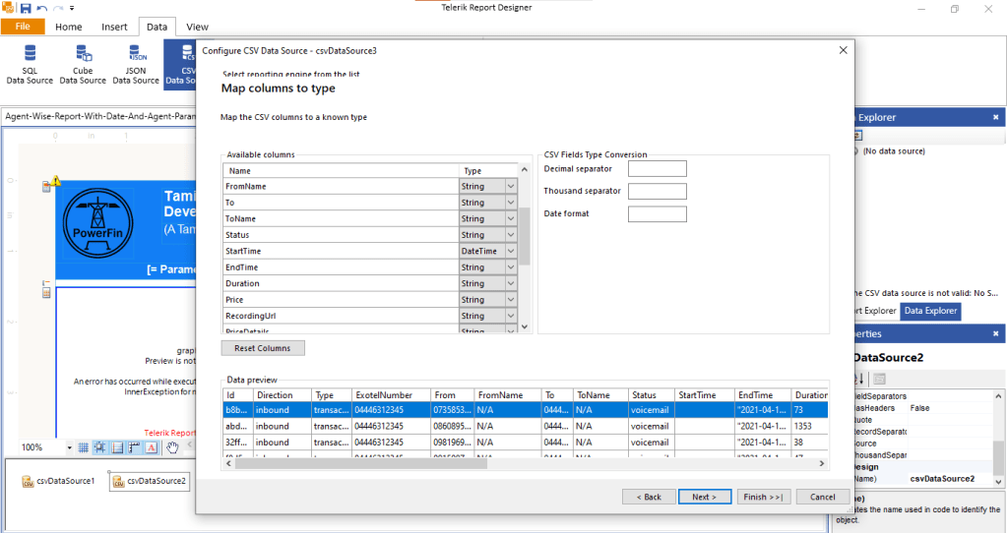Open the 100% zoom level dropdown
1007x533 pixels.
tap(69, 447)
